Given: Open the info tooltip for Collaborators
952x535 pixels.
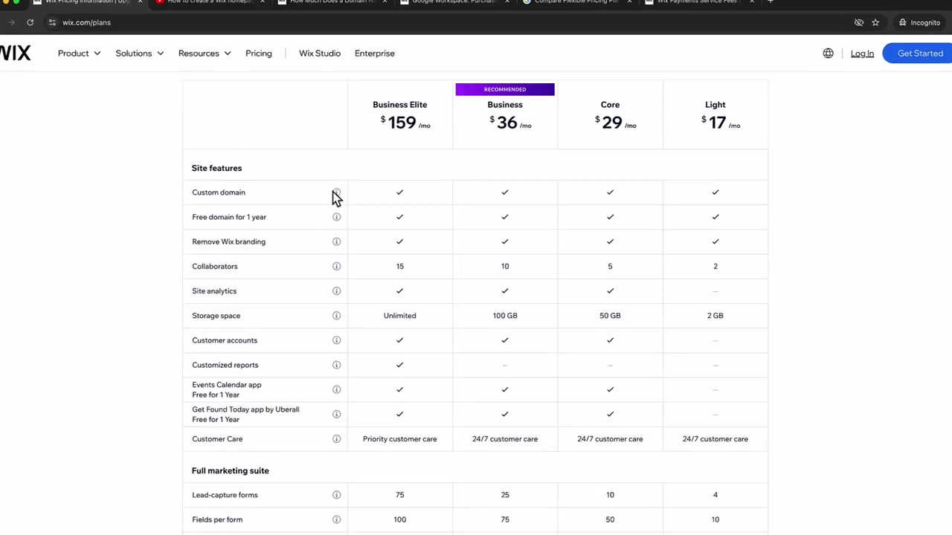Looking at the screenshot, I should click(336, 266).
